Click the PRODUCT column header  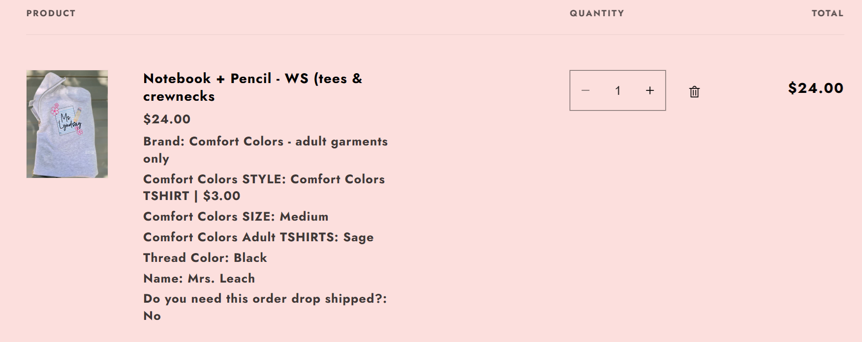pyautogui.click(x=51, y=13)
